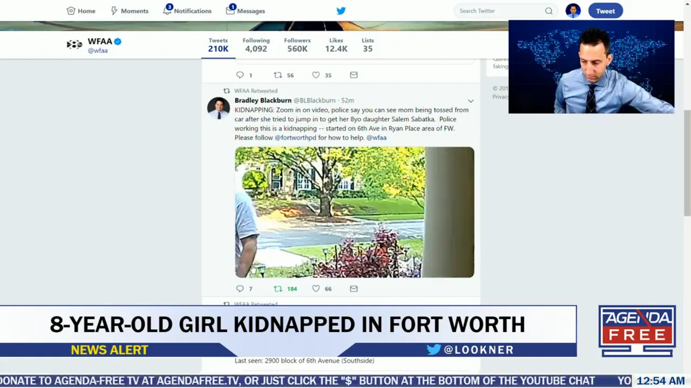This screenshot has height=388, width=691.
Task: Select the Tweets 210K tab
Action: [218, 45]
